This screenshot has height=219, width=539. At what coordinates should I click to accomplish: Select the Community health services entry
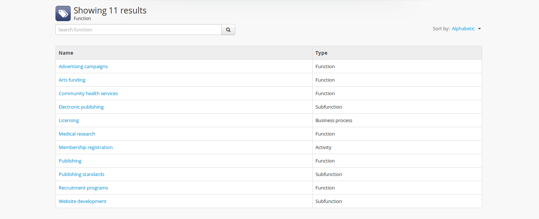pyautogui.click(x=88, y=94)
